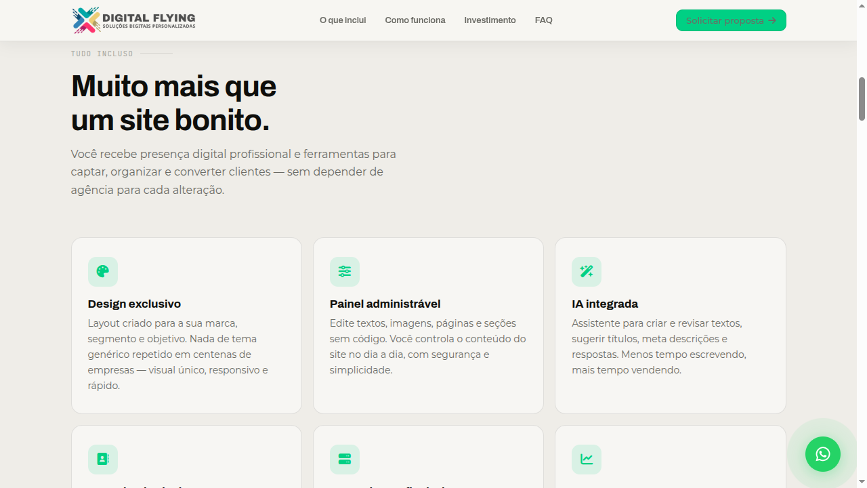867x488 pixels.
Task: Click the sliders icon above Painel administrável
Action: click(345, 272)
